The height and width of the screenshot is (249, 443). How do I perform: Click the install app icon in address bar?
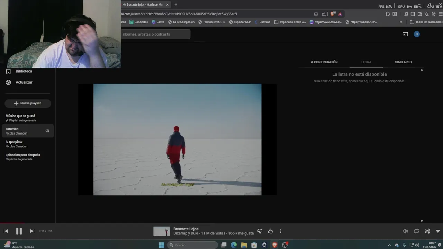pyautogui.click(x=316, y=14)
